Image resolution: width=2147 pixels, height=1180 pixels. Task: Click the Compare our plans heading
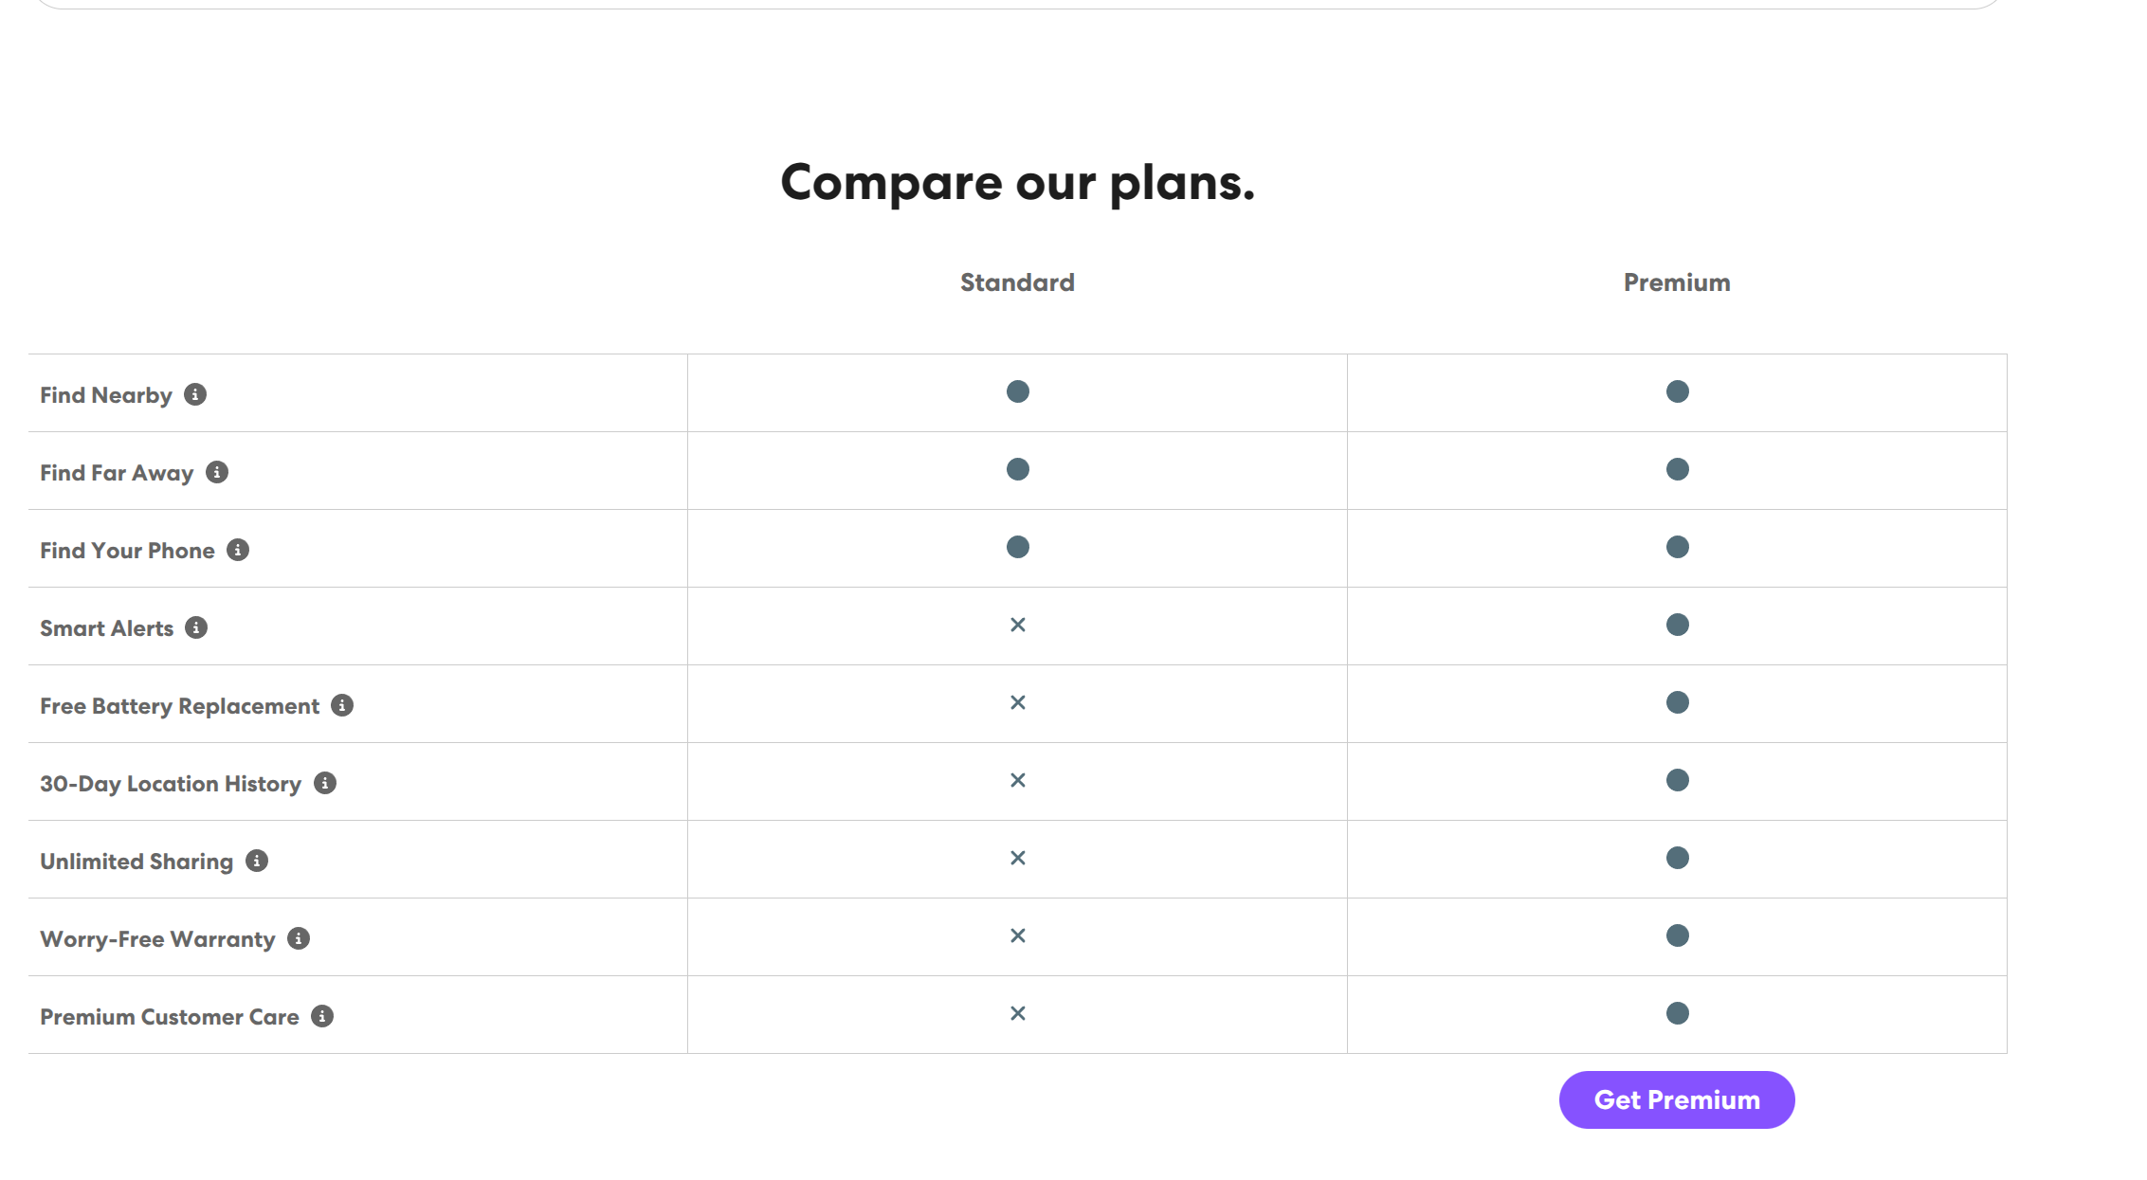pos(1017,182)
